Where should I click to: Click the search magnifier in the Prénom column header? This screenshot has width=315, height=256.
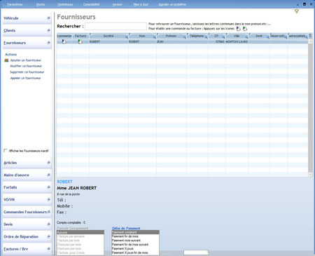[x=185, y=37]
